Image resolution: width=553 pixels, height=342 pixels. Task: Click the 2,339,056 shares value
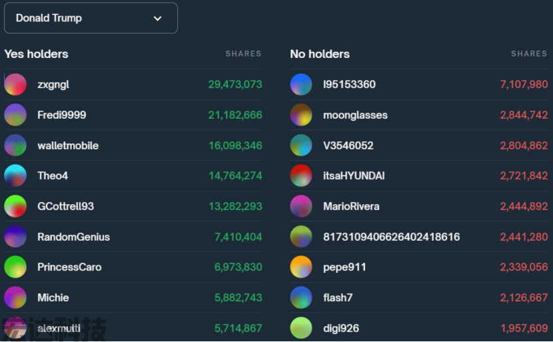tap(524, 267)
